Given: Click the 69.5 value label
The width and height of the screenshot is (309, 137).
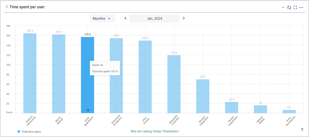Looking at the screenshot, I should coord(203,77).
